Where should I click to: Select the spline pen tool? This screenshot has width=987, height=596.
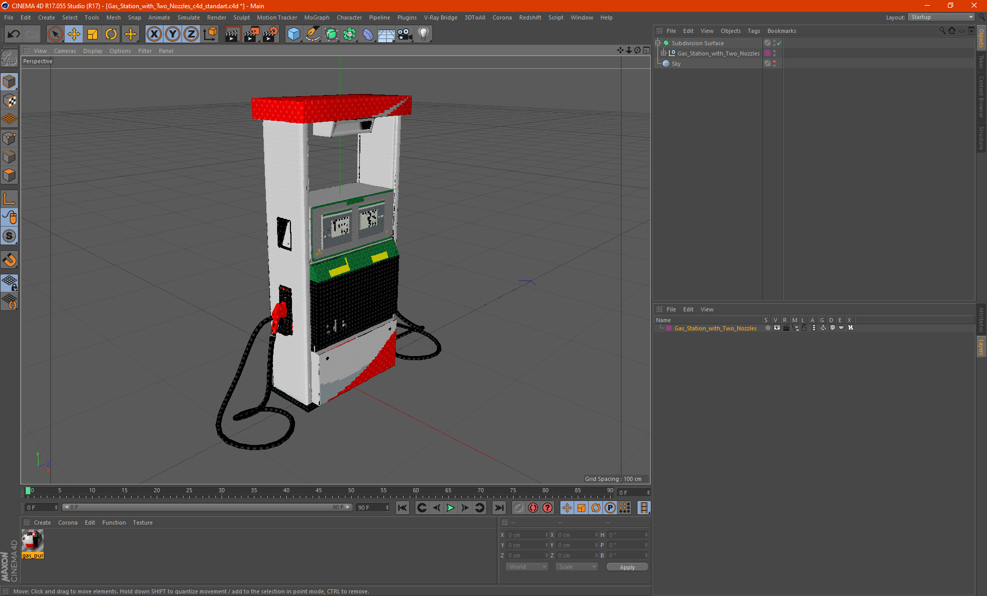(313, 34)
